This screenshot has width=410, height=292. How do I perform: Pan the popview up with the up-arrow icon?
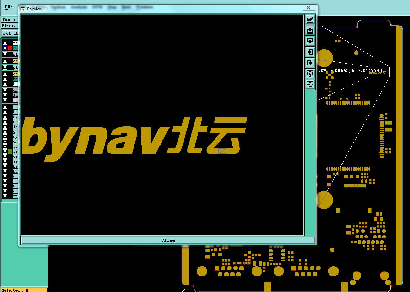coord(310,30)
